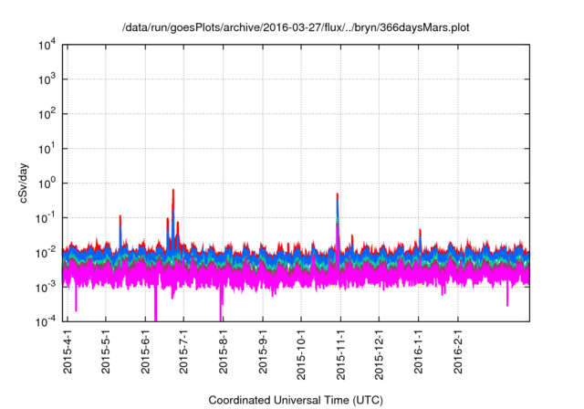Click the tallest red peak before 2015-7-1
The image size is (584, 409).
tap(173, 193)
